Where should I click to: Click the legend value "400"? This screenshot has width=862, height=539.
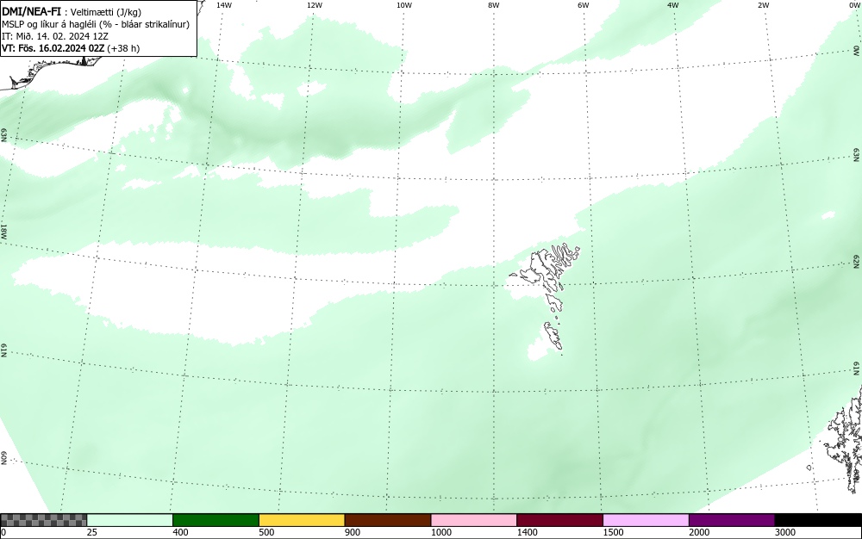(180, 532)
